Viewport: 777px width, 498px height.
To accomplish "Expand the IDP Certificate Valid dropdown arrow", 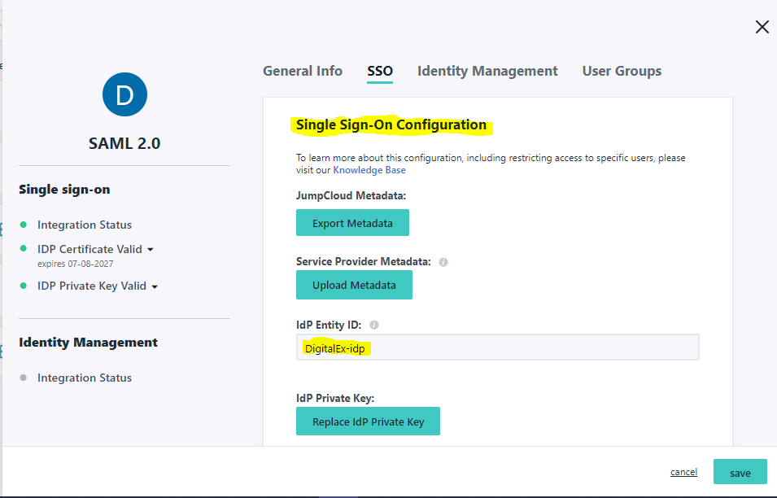I will [151, 250].
